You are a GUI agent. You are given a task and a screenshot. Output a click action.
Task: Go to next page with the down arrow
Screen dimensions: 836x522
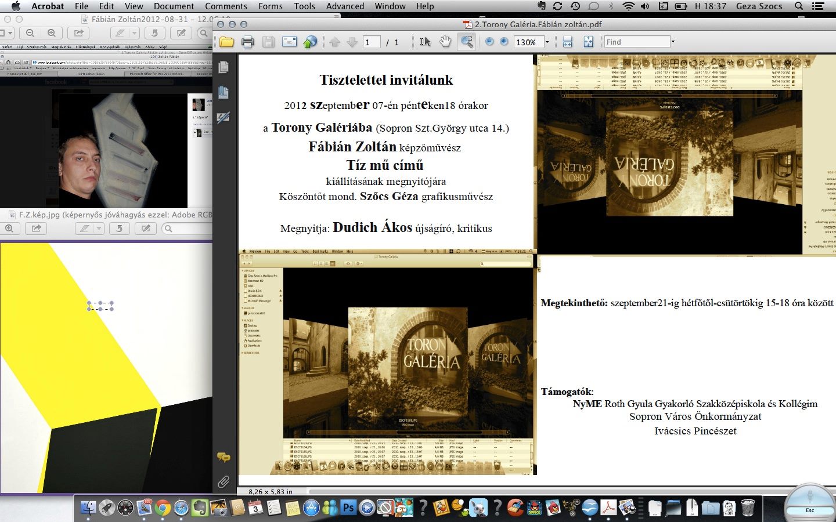352,42
